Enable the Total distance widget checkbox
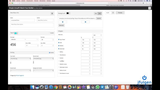The height and width of the screenshot is (90, 160). click(x=59, y=55)
